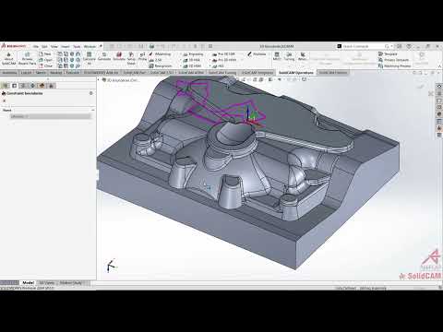Click sixth SolidCAM panel tab icon

(51, 86)
